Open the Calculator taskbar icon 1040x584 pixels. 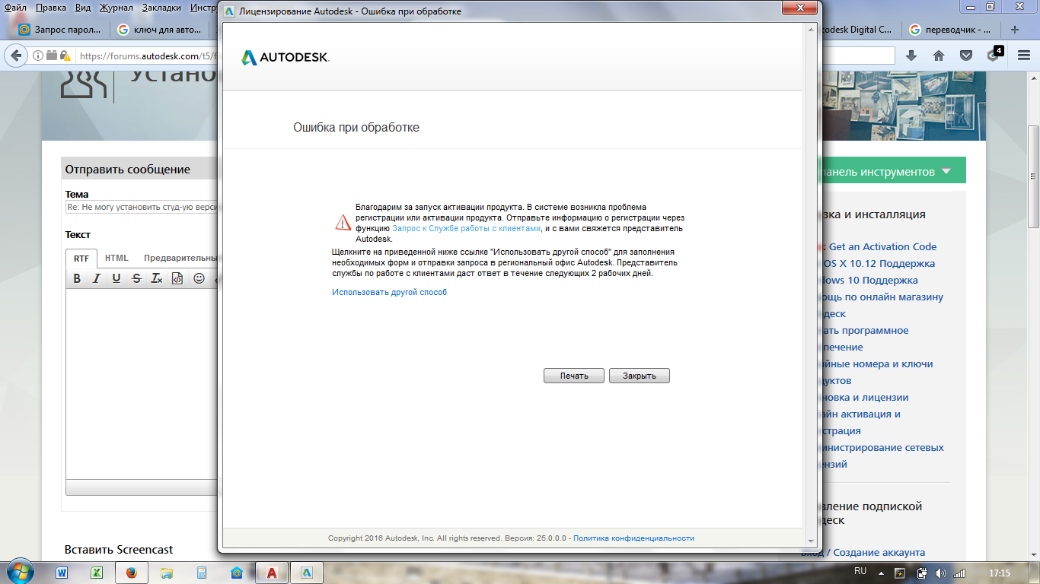pyautogui.click(x=202, y=572)
